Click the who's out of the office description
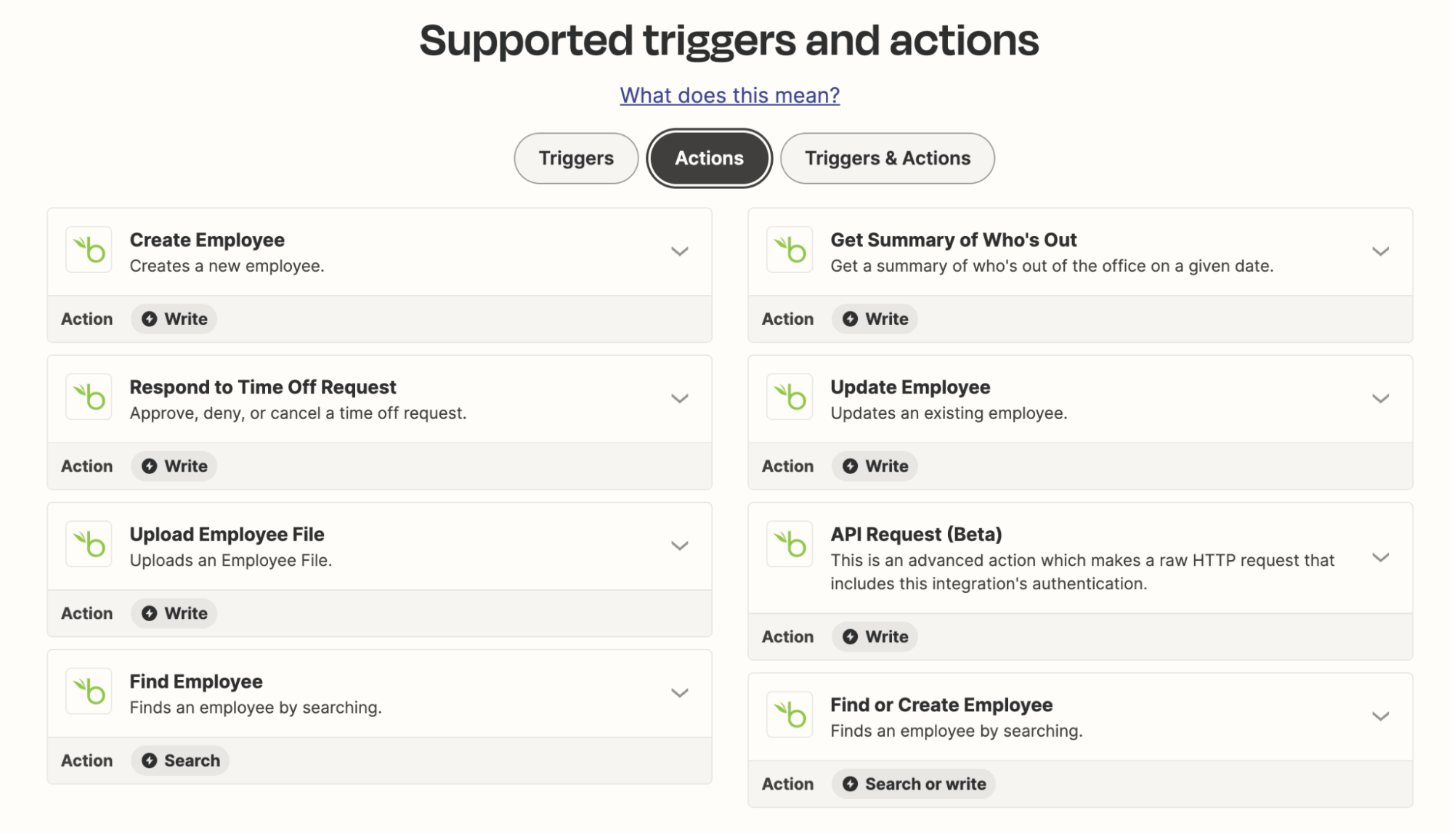The height and width of the screenshot is (834, 1452). [x=1052, y=266]
